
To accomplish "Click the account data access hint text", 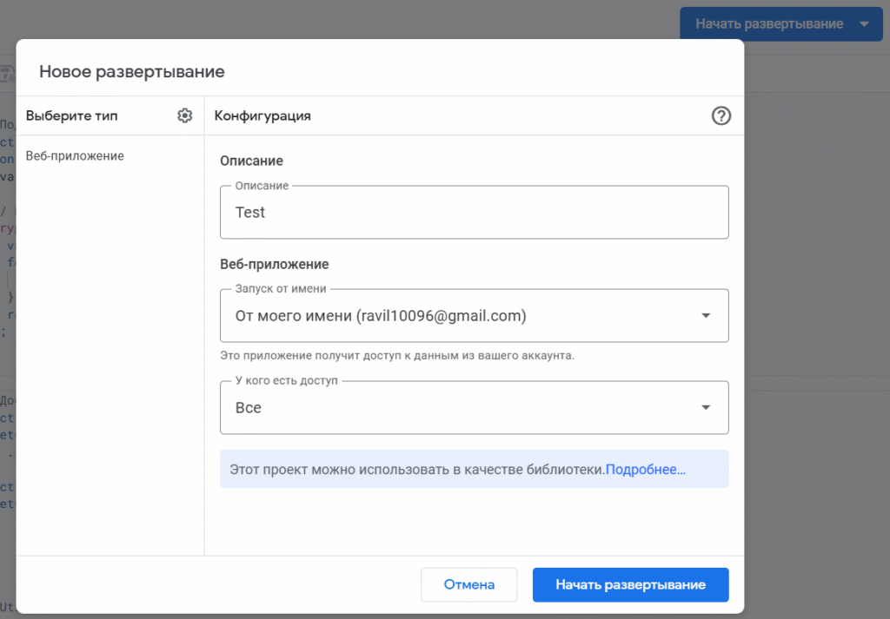I will coord(396,356).
